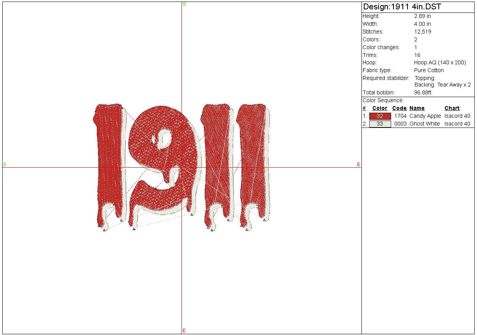Select the last embroidered digit 1

pos(254,164)
